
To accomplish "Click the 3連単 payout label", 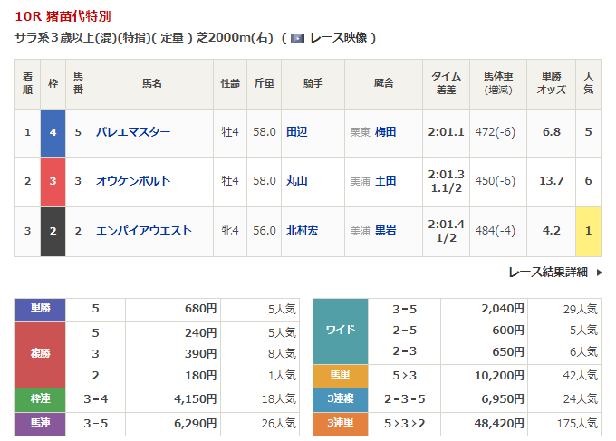I will pos(341,424).
